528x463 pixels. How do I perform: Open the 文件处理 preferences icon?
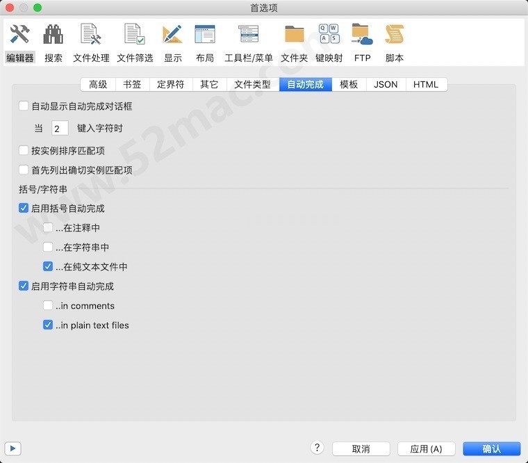[91, 43]
